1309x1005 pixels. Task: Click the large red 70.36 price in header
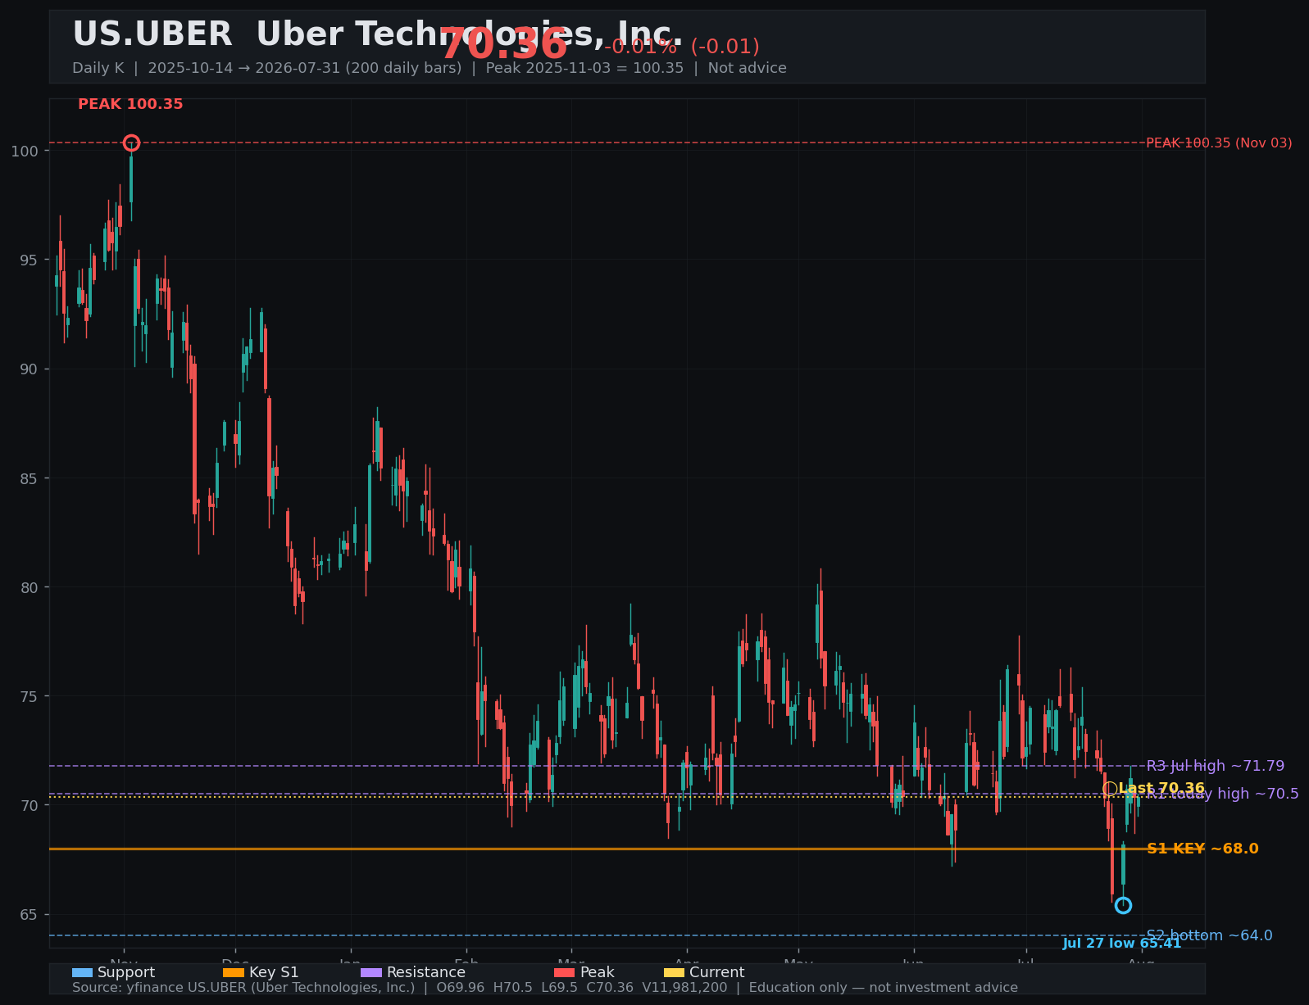point(503,44)
